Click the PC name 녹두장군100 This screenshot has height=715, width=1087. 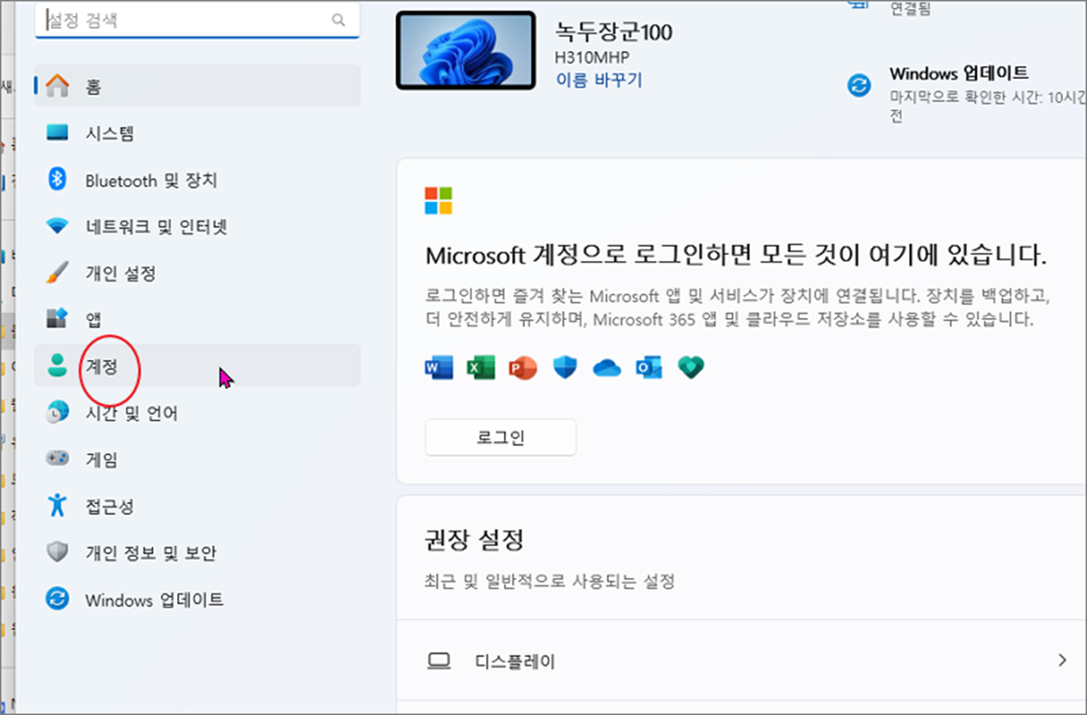coord(613,32)
